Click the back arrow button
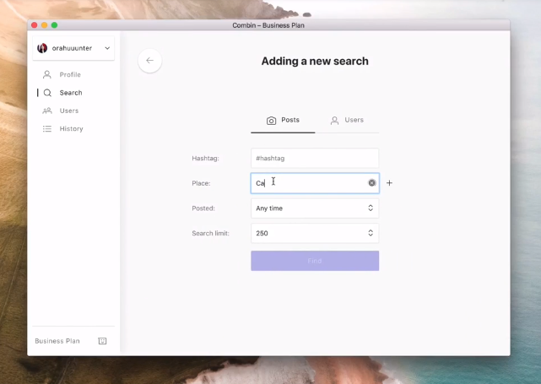541x384 pixels. click(x=149, y=61)
